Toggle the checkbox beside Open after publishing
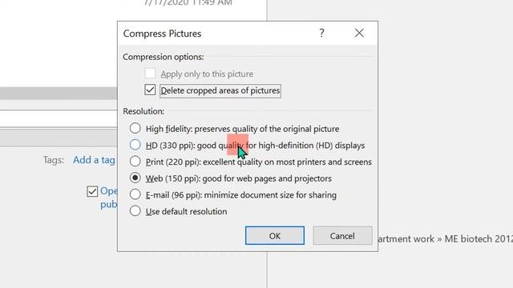Image resolution: width=513 pixels, height=288 pixels. (92, 191)
